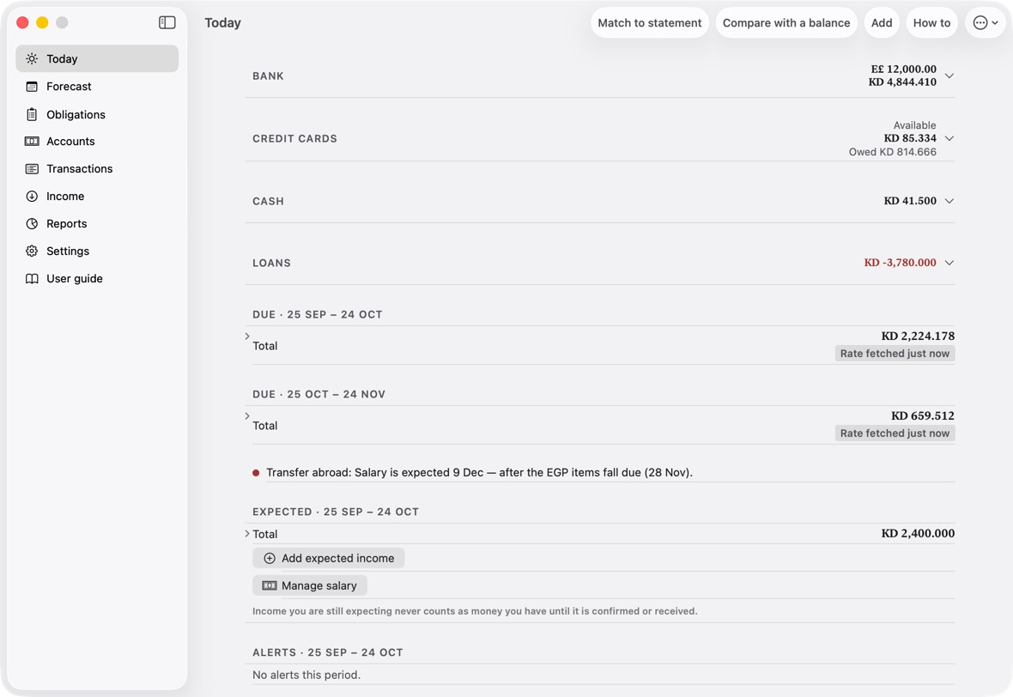Click the KD 85.334 available credit
This screenshot has width=1013, height=697.
910,138
